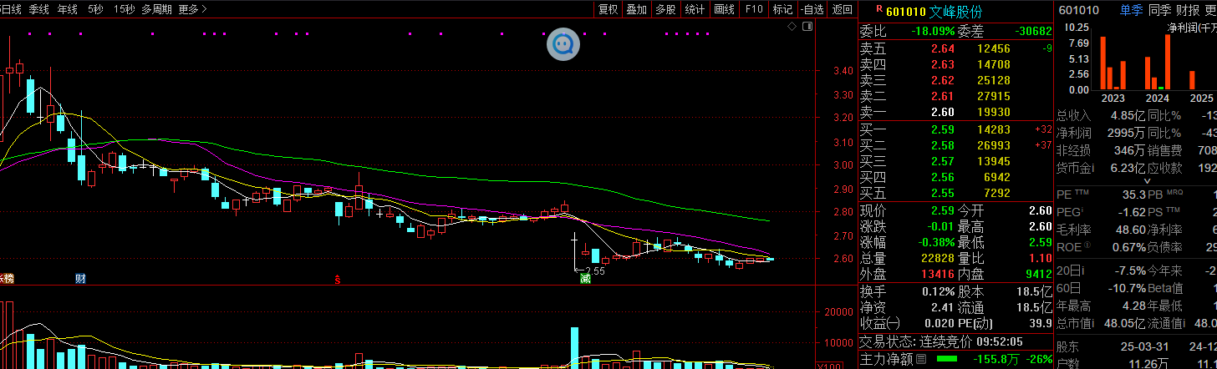Click the 主力净额 value -155.8万
The image size is (1217, 369).
click(995, 360)
